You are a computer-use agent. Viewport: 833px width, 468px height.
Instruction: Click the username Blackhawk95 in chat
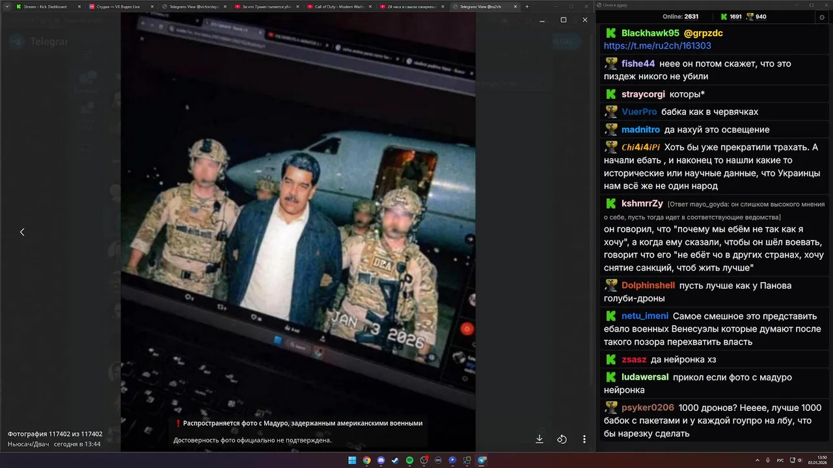(x=650, y=33)
